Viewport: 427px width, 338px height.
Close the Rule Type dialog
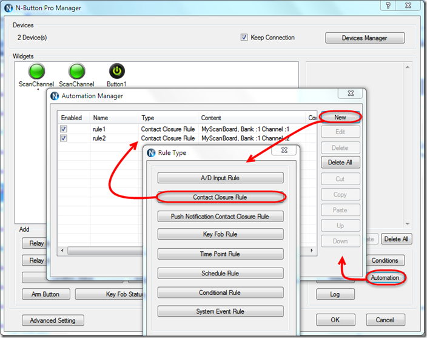tap(284, 150)
